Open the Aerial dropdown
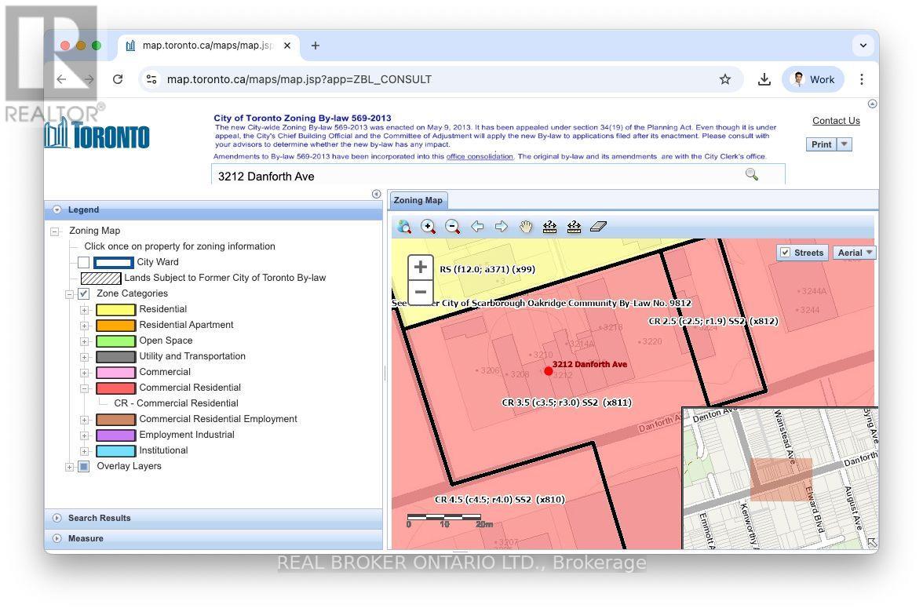The image size is (923, 612). [x=856, y=253]
